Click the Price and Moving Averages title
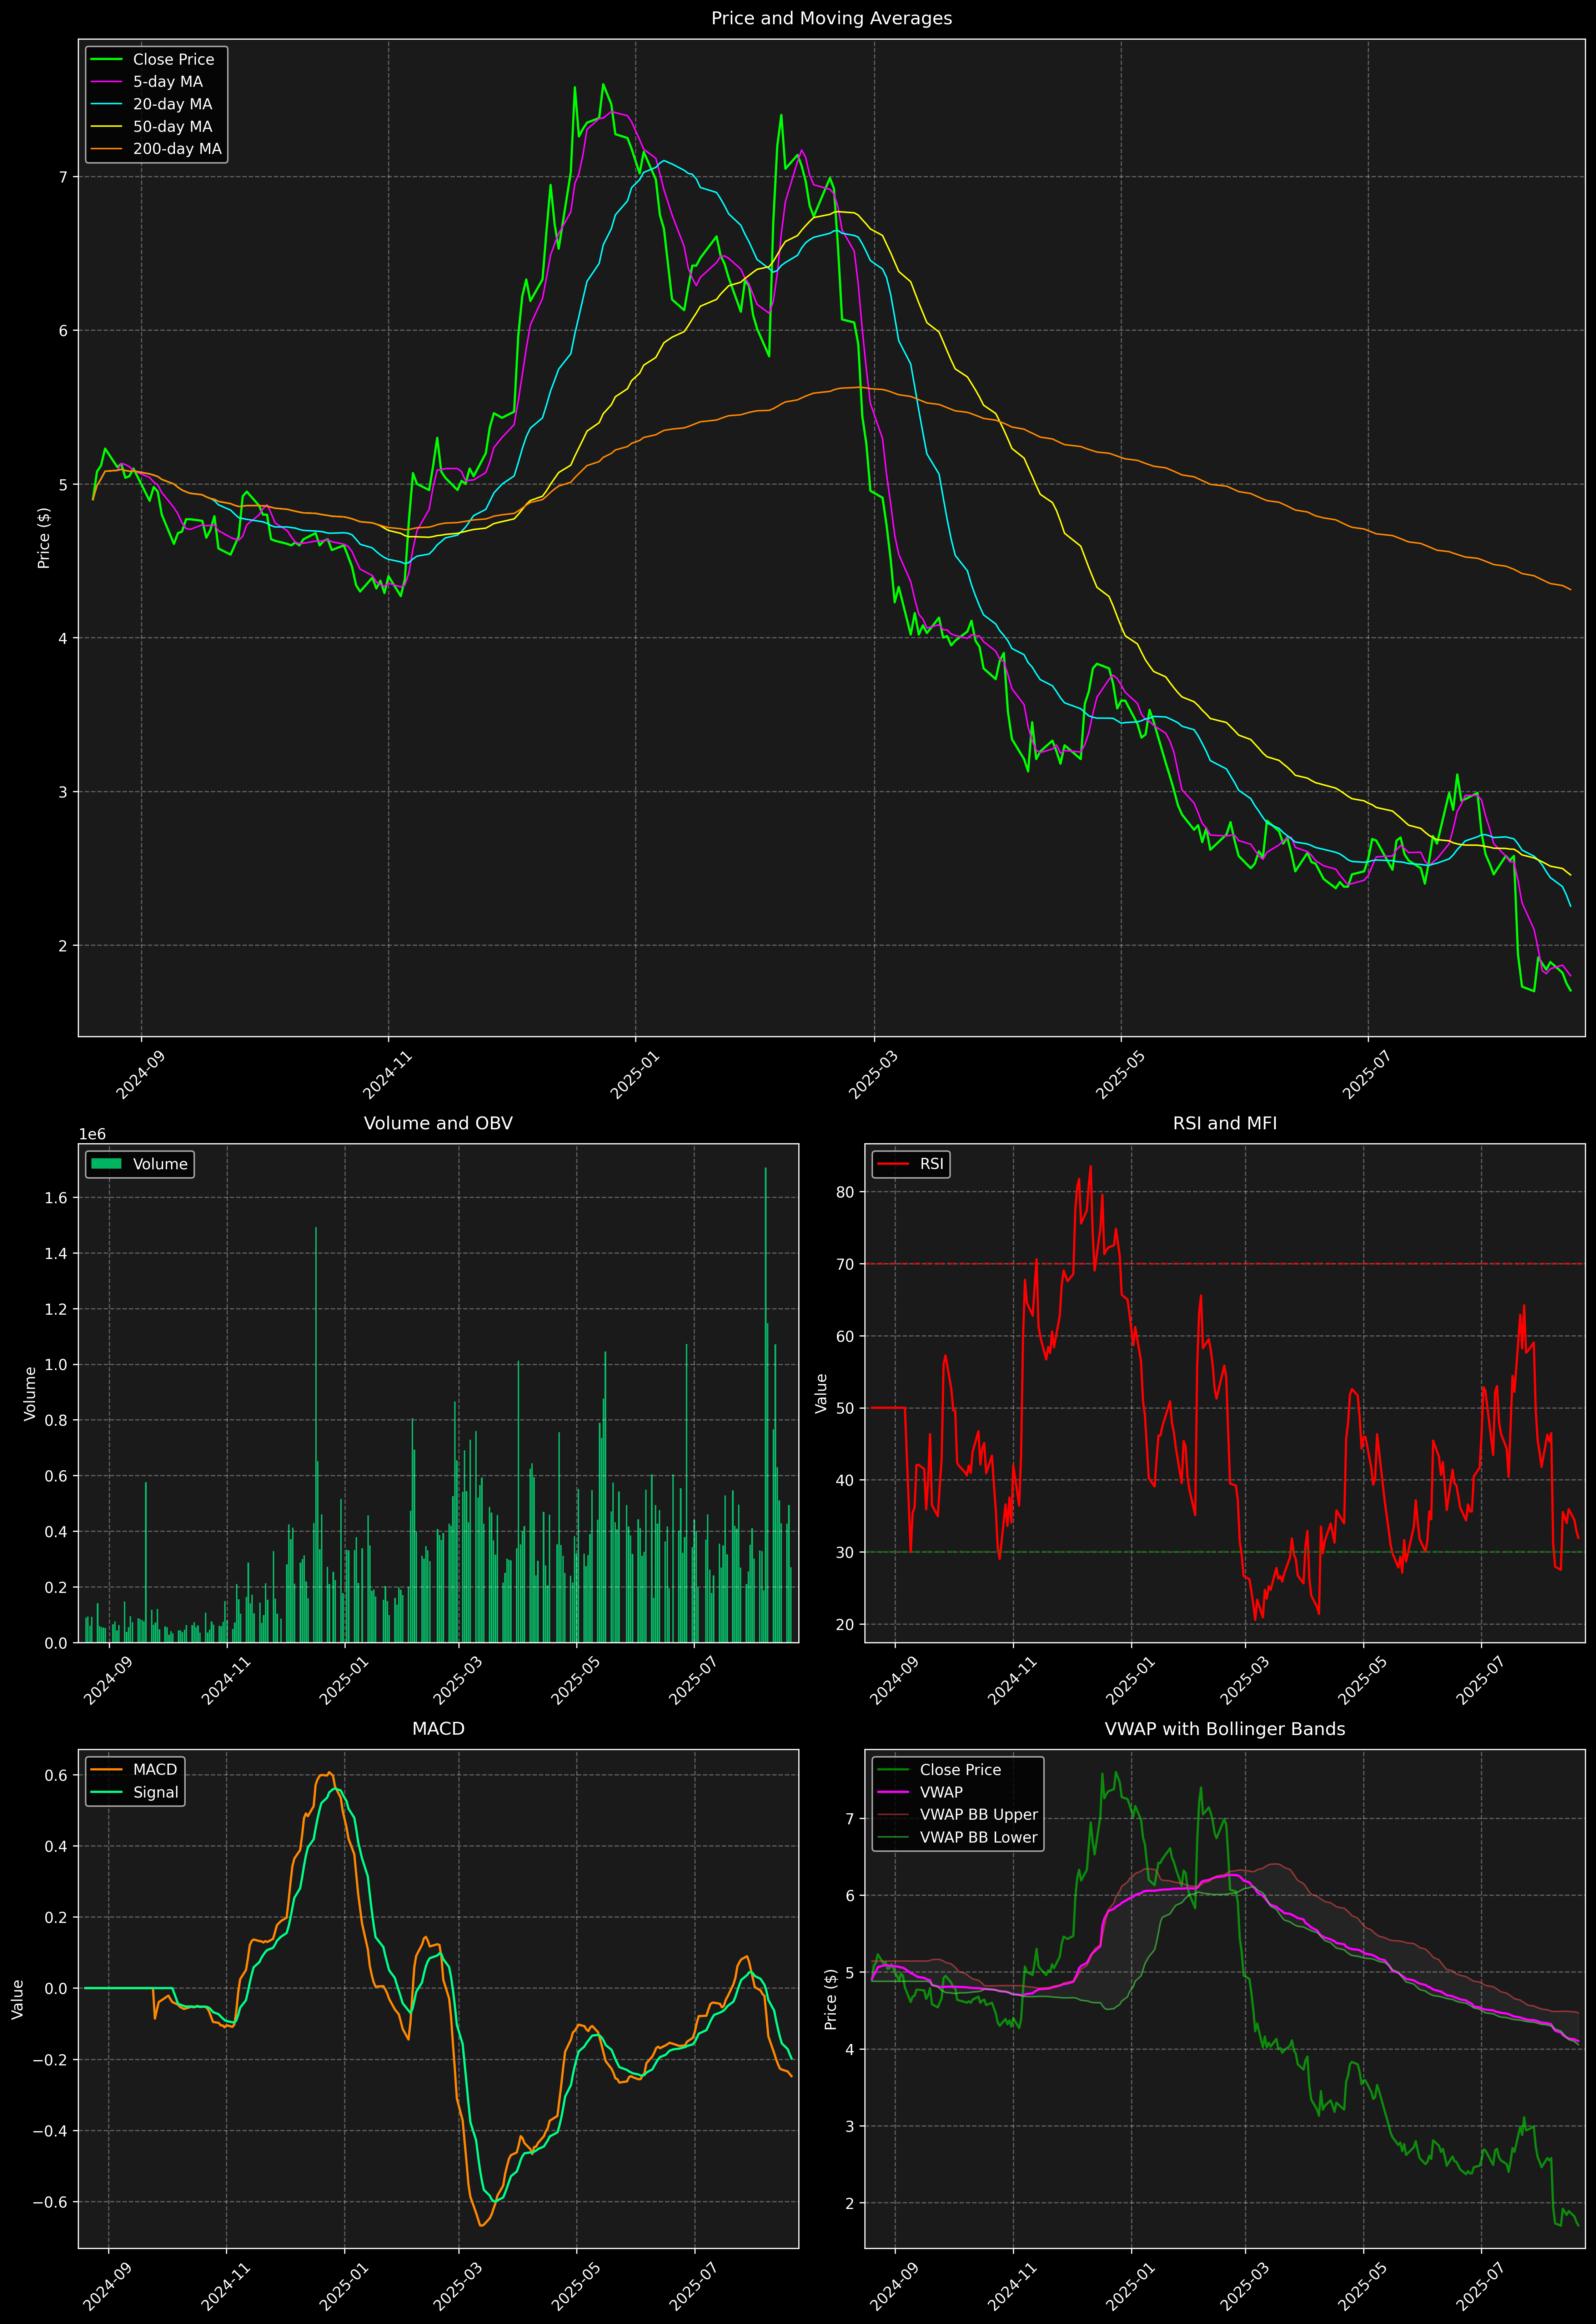Screen dimensions: 1596x2324 [x=831, y=18]
